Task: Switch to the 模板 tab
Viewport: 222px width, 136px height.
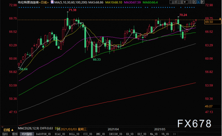Action: (x=15, y=134)
